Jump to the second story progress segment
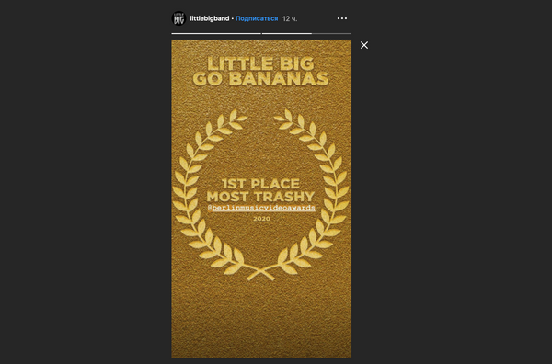The height and width of the screenshot is (364, 552). click(306, 33)
